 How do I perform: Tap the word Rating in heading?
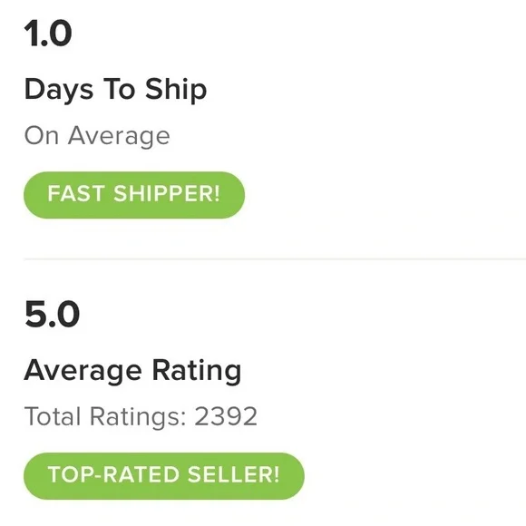click(197, 371)
